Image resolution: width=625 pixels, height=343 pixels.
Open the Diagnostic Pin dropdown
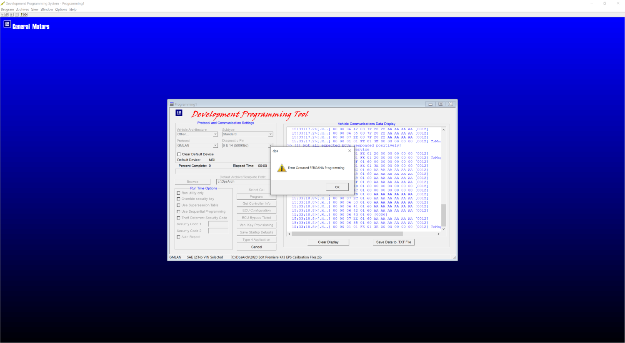click(270, 146)
